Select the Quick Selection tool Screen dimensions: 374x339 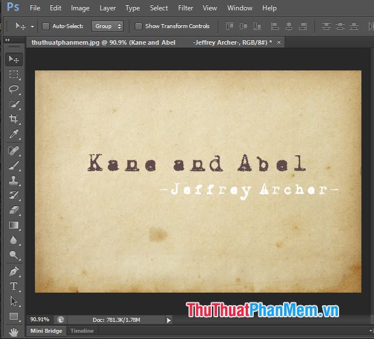coord(14,104)
